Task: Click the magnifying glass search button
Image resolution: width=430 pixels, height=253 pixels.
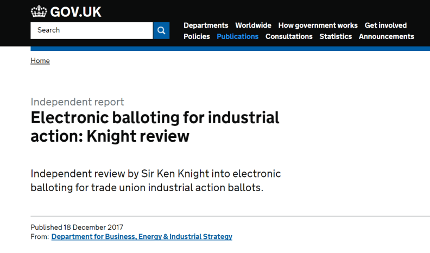Action: (161, 30)
